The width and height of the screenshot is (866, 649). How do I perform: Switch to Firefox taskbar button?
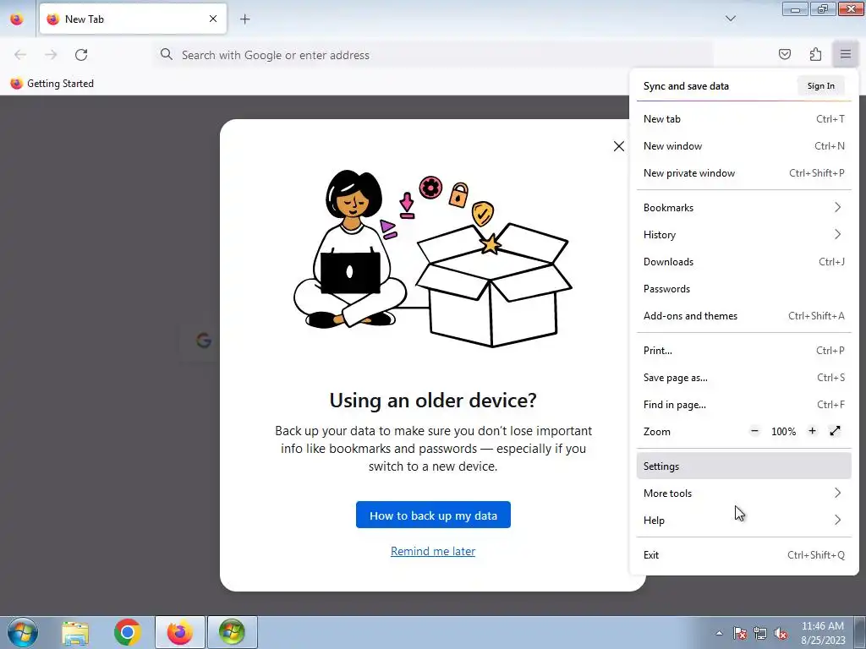pos(180,632)
